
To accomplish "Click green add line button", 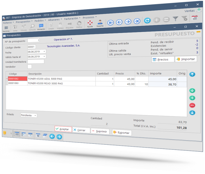I will click(192, 98).
